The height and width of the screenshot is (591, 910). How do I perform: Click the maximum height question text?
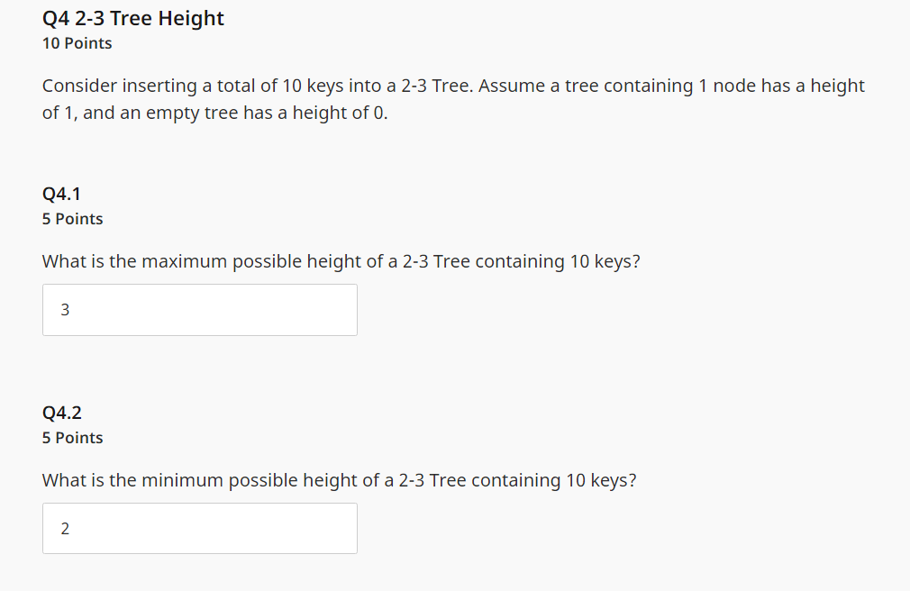point(341,261)
